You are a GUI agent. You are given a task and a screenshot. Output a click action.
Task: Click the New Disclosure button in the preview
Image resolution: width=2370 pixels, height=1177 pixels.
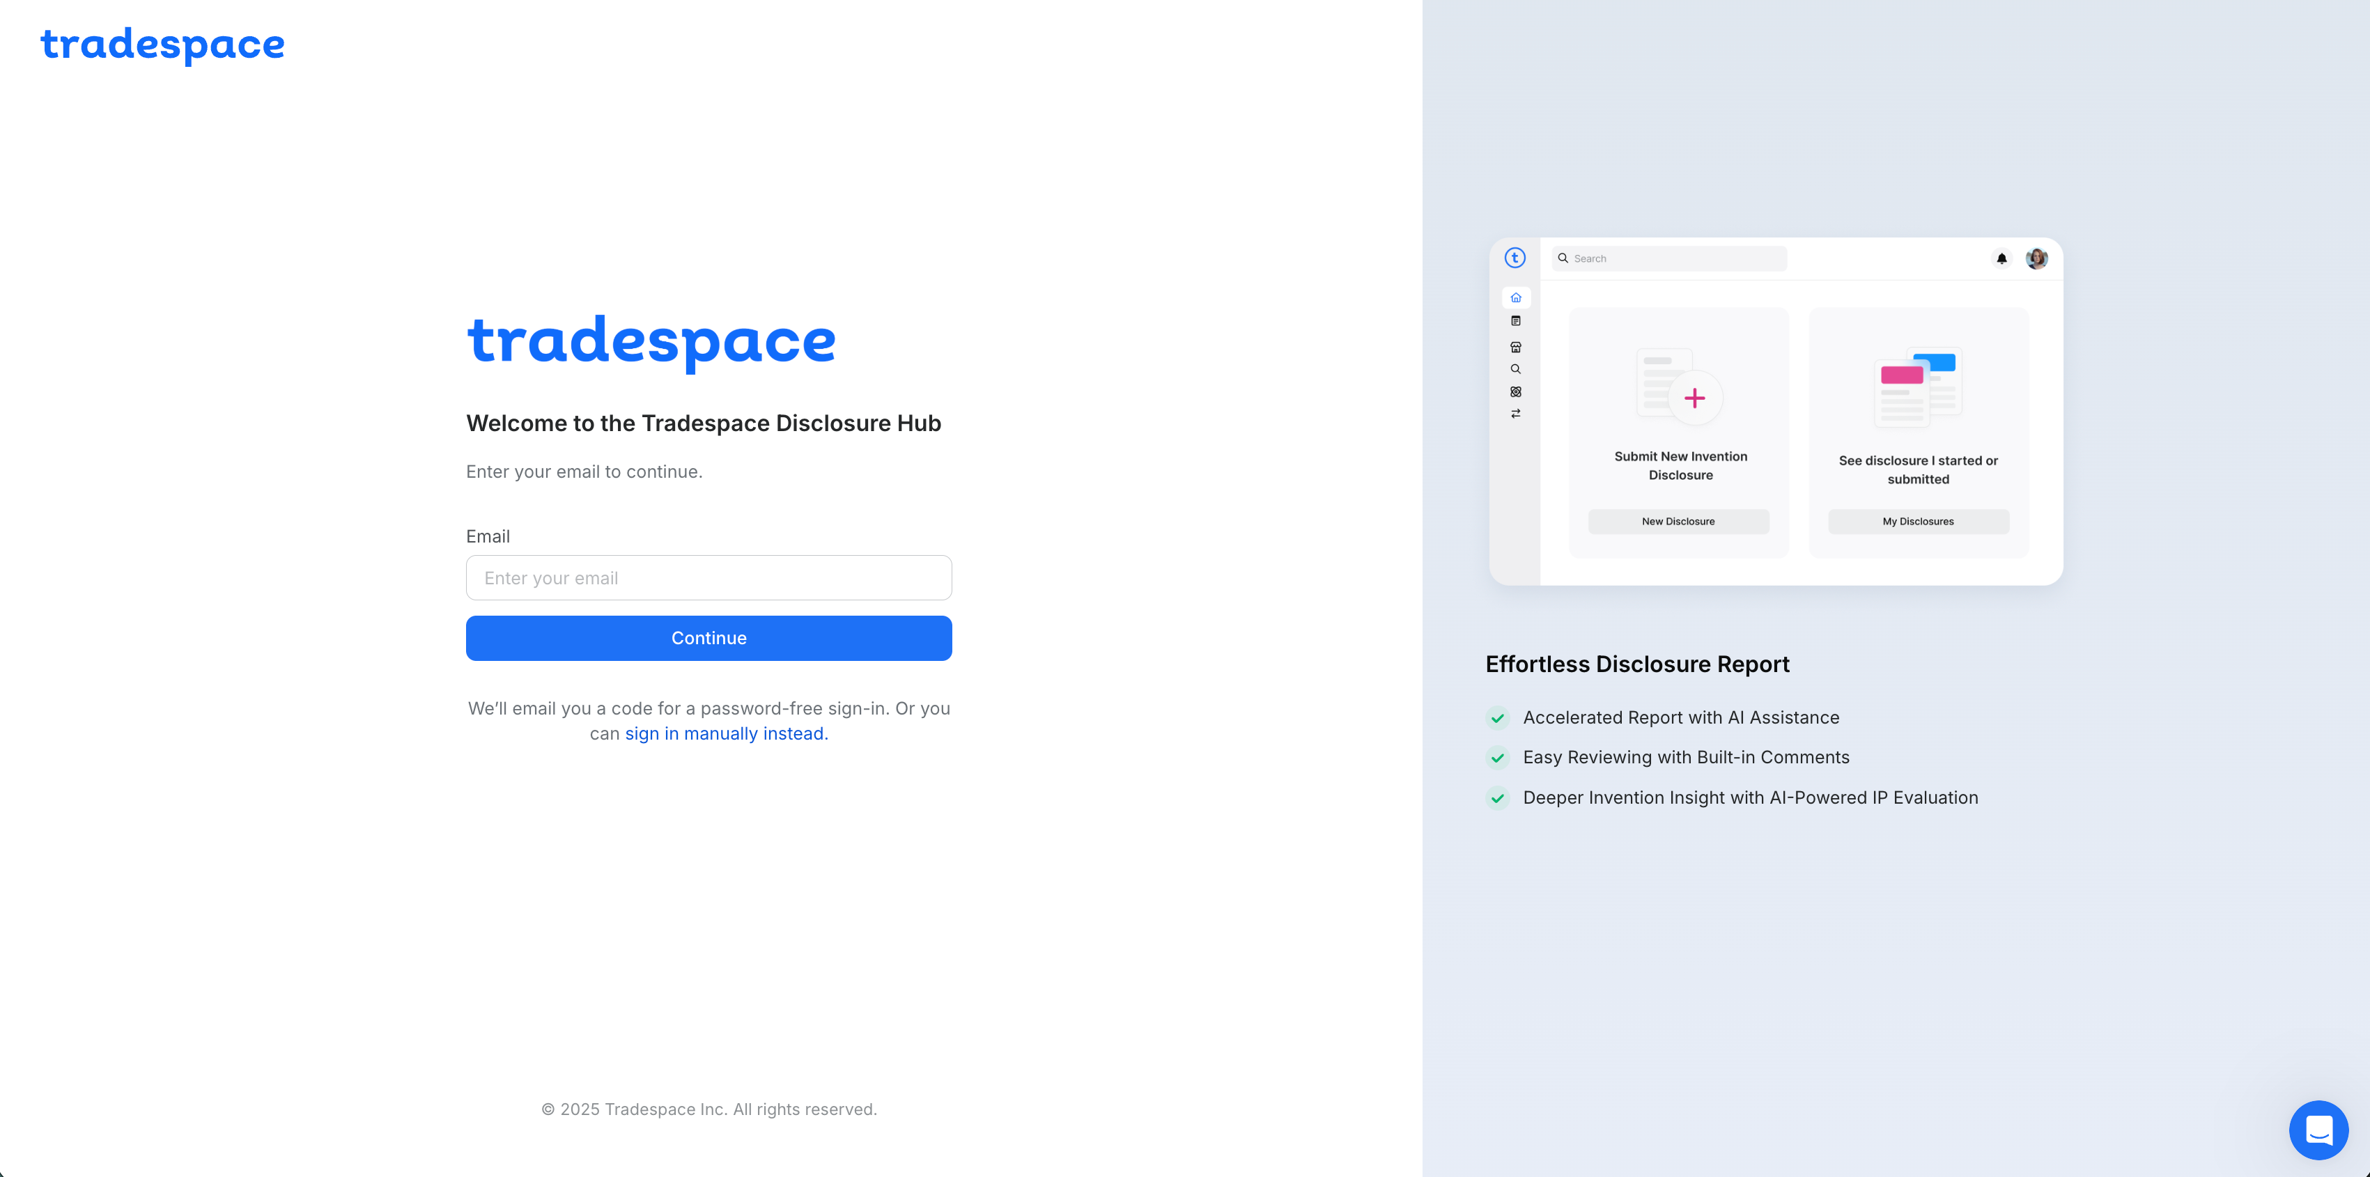[1678, 522]
